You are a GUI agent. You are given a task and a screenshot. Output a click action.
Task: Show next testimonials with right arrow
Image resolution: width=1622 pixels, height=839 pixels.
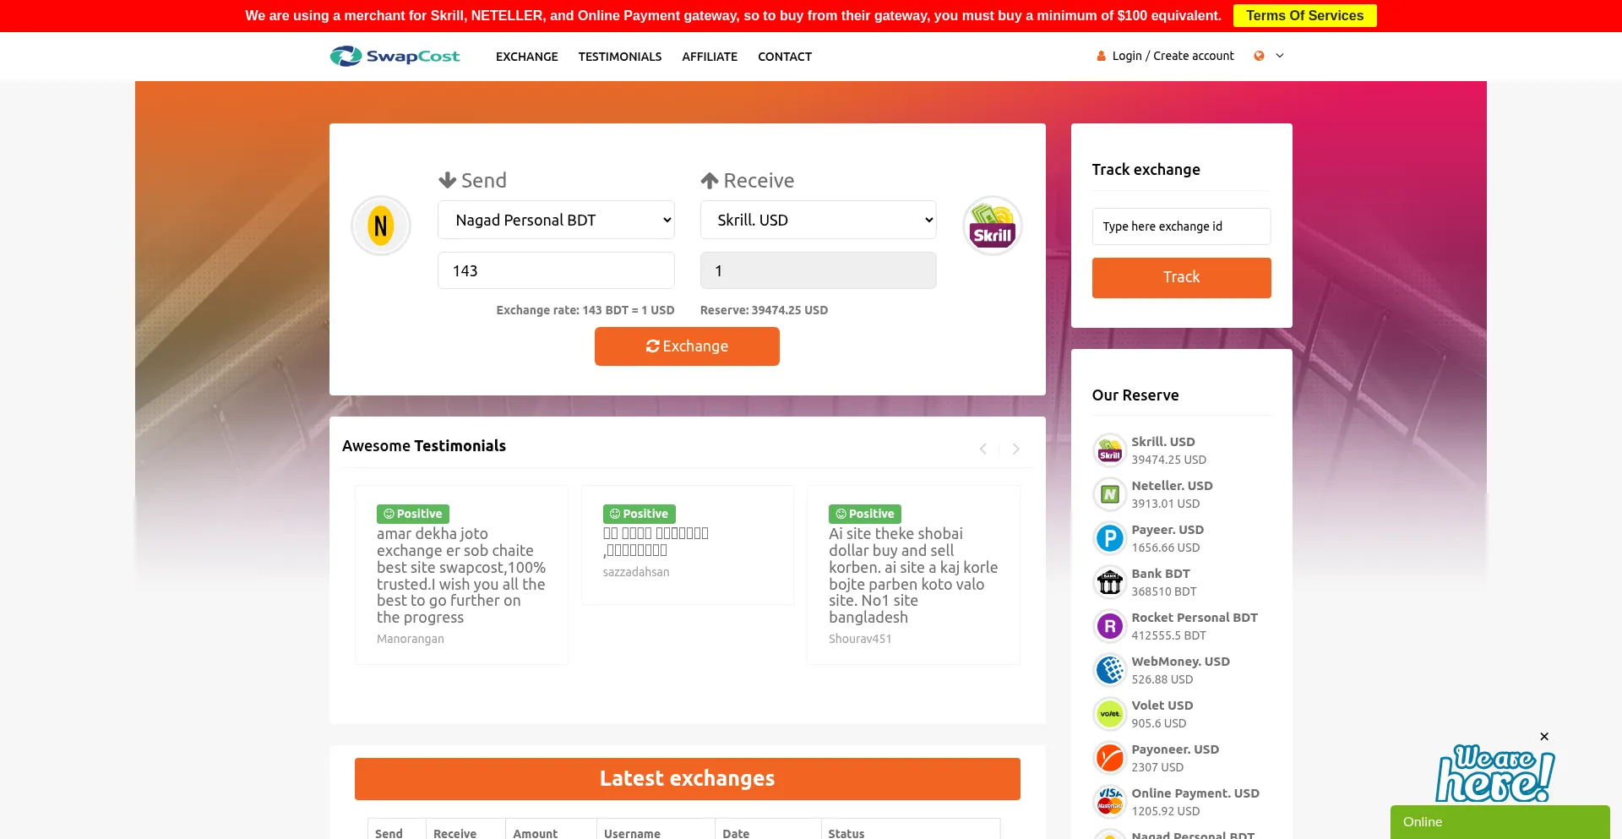[1016, 449]
